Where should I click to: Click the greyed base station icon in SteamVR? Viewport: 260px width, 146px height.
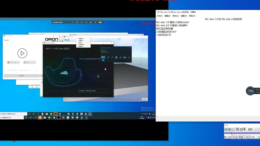click(x=121, y=57)
